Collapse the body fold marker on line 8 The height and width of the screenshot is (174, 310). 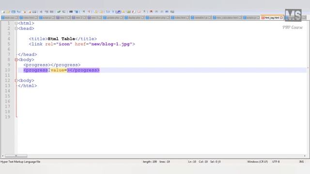tap(16, 59)
